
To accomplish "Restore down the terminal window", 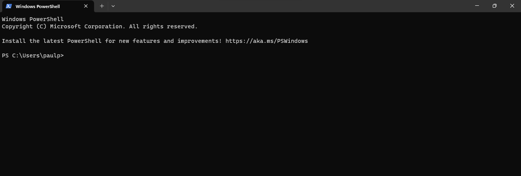I will 495,6.
